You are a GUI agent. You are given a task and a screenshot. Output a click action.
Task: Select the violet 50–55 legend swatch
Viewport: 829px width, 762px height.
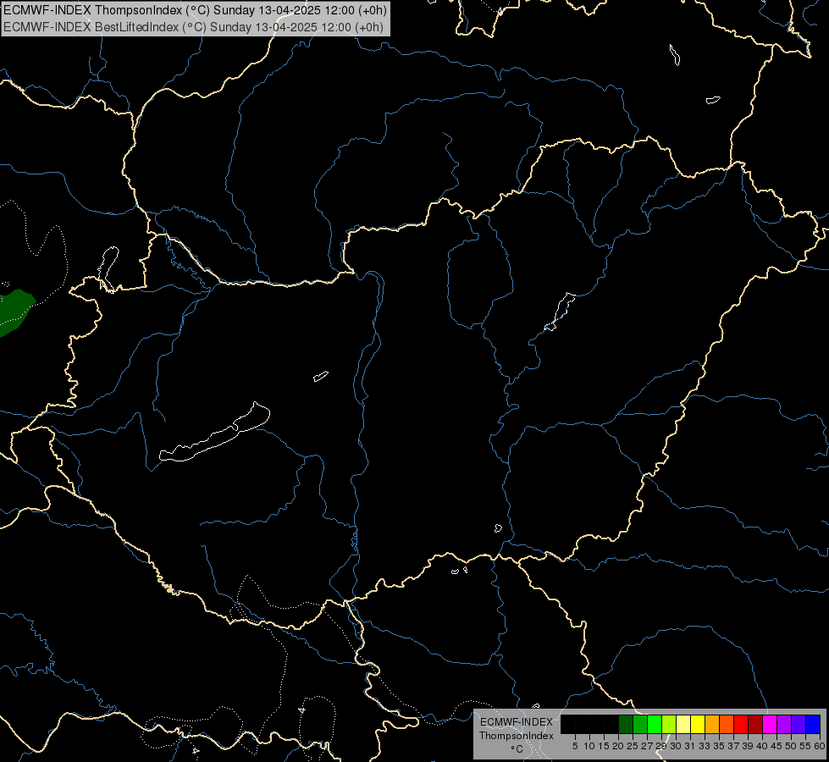[799, 724]
